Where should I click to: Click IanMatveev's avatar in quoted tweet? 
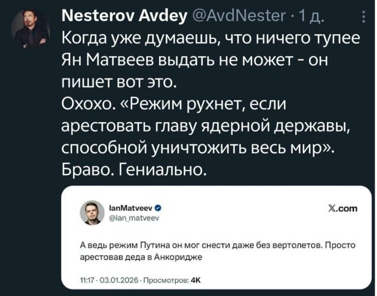[x=91, y=211]
